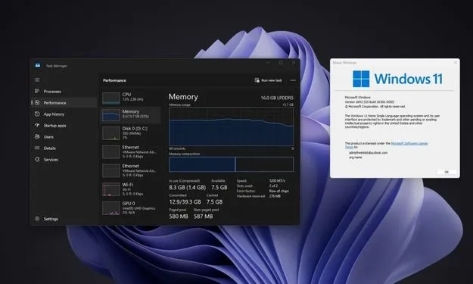Screen dimensions: 473x284
Task: Click the Memory composition bar
Action: click(231, 164)
